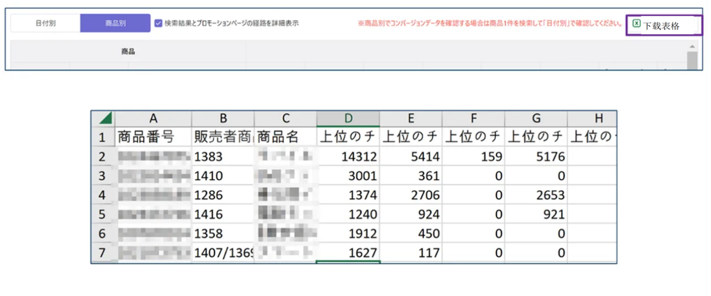This screenshot has width=711, height=296.
Task: Click cell with value 1383
Action: (x=223, y=156)
